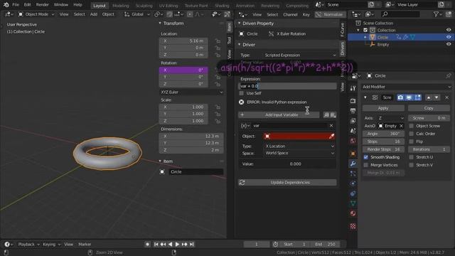This screenshot has width=455, height=256.
Task: Click the modifier wrench properties tab
Action: coord(353,164)
